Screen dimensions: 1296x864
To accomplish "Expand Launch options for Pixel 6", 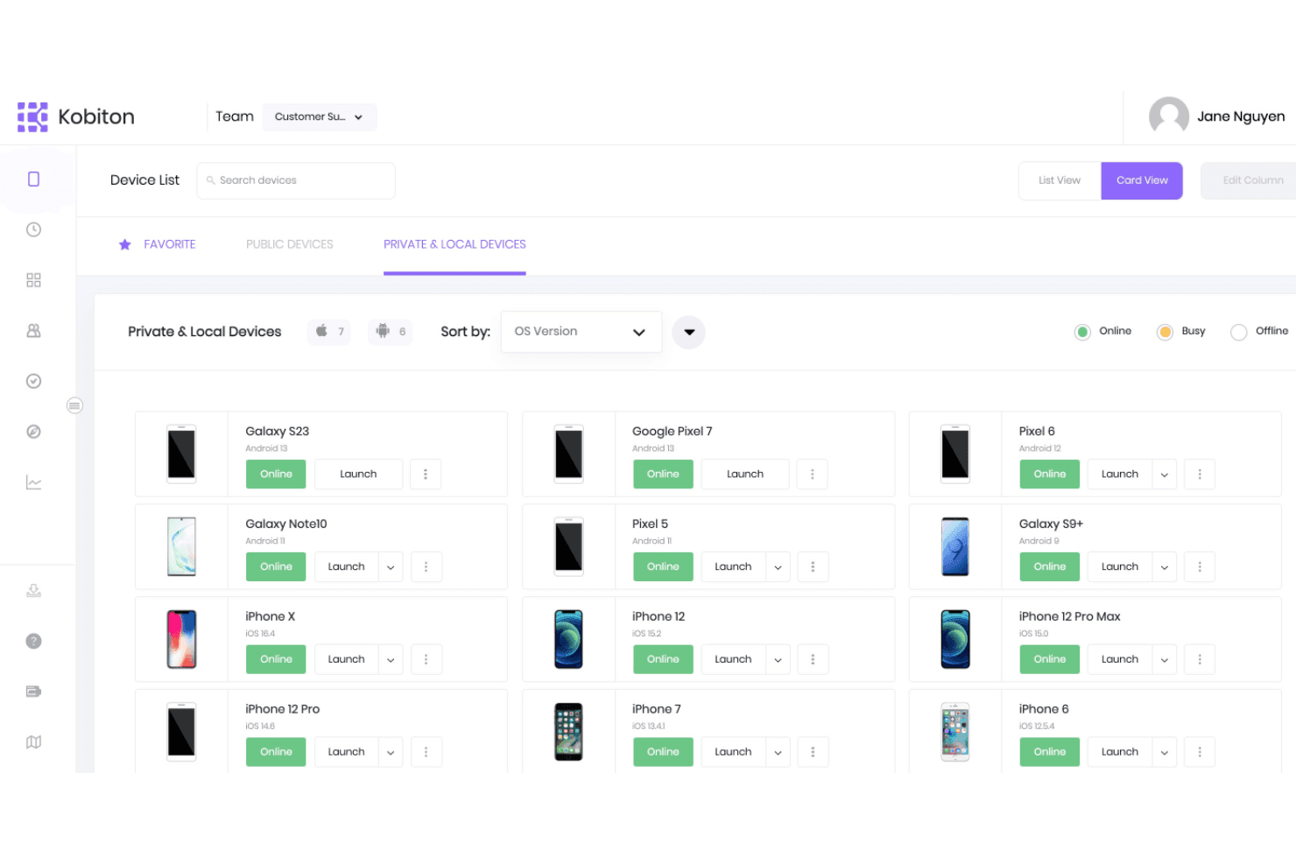I will point(1165,474).
